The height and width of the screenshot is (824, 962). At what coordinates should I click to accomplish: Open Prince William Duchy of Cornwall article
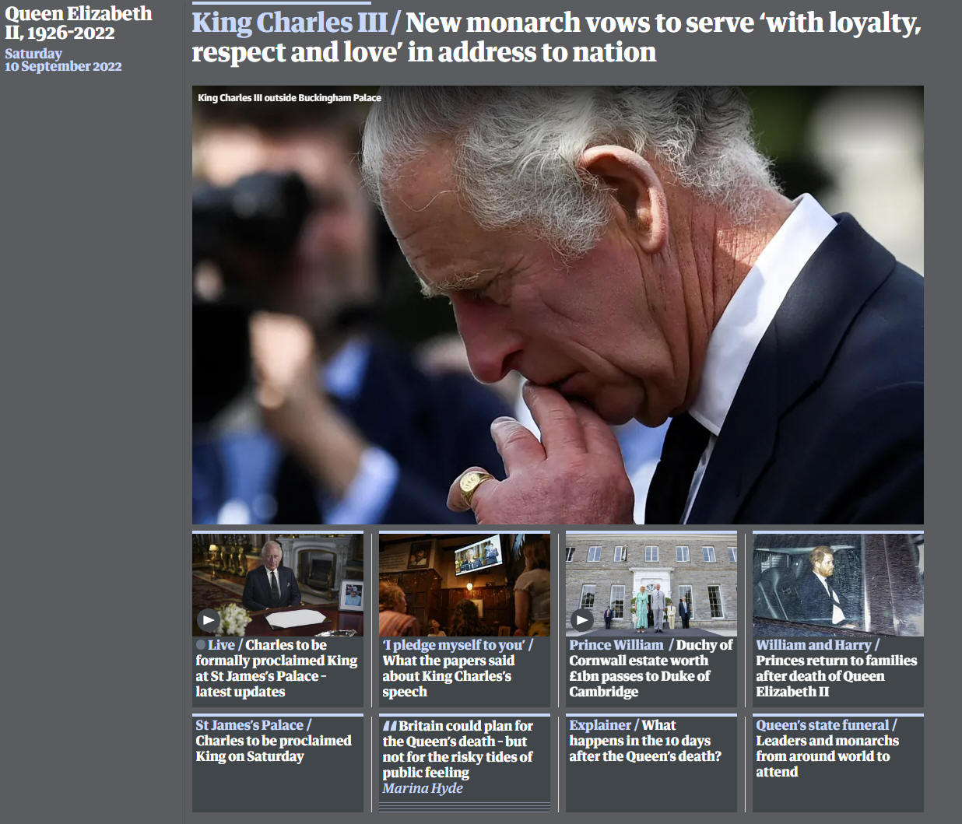pos(651,668)
